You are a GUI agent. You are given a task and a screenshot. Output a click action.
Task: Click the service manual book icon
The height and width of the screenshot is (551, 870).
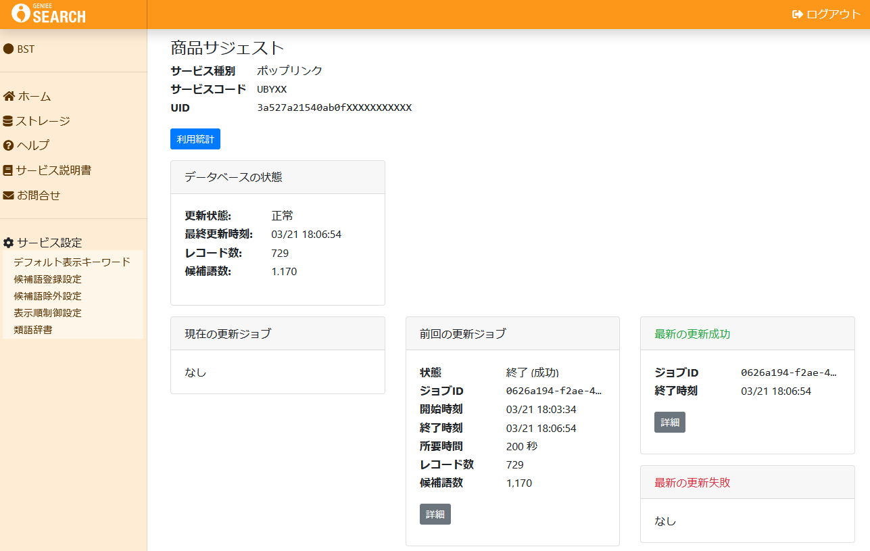click(x=8, y=170)
